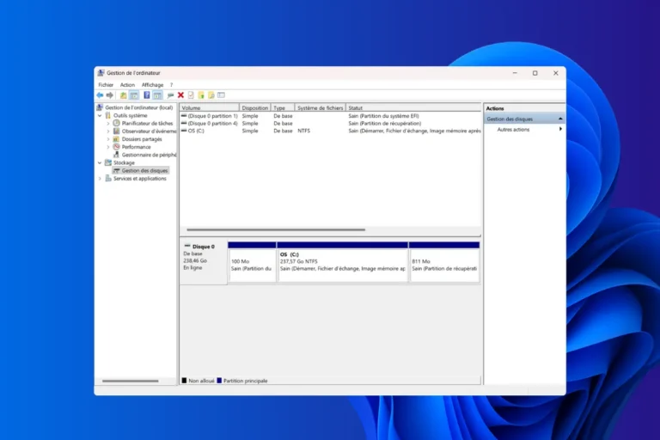This screenshot has width=660, height=440.
Task: Open the Affichage menu
Action: (152, 84)
